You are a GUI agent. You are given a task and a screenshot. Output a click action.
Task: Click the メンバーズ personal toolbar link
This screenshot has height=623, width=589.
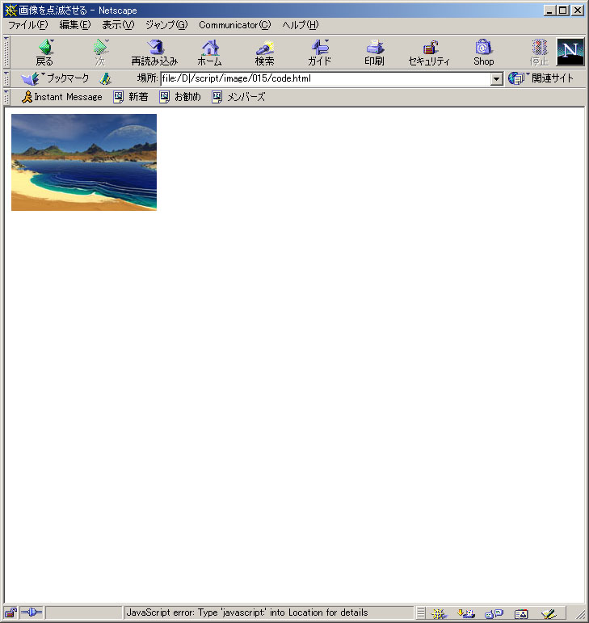(238, 97)
